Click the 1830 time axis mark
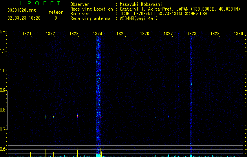Image resolution: width=247 pixels, height=157 pixels. coord(238,34)
